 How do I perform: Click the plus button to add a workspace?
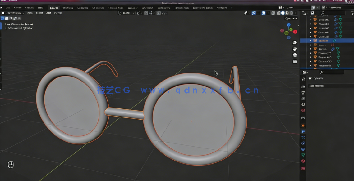coord(232,7)
